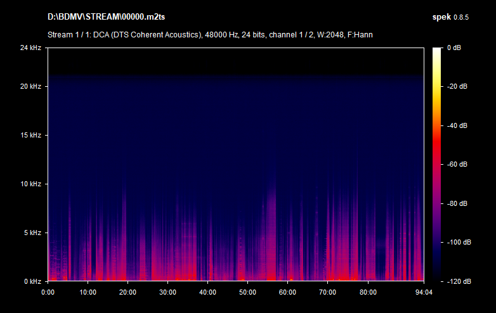
Task: Click the -40 dB legend label
Action: click(x=457, y=125)
